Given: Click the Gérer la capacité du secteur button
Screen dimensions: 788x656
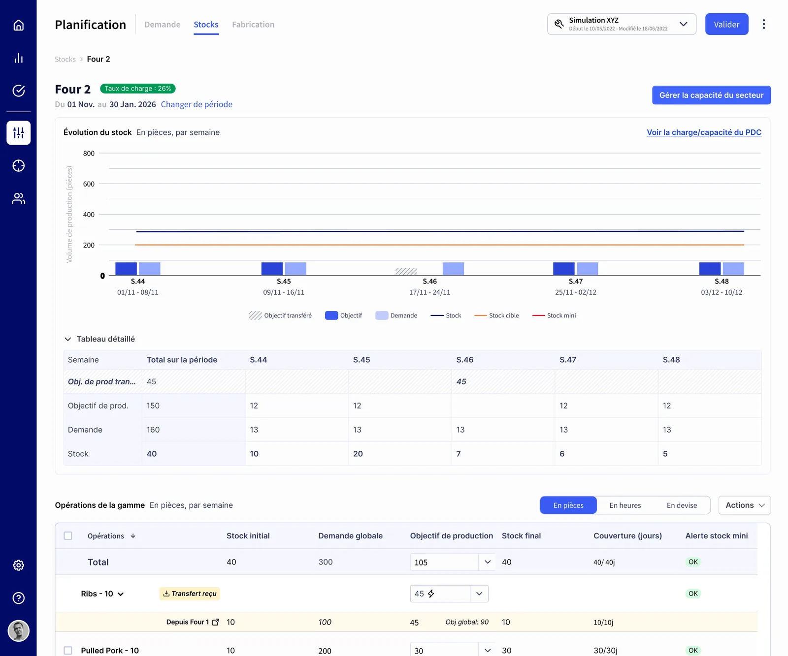Looking at the screenshot, I should coord(711,95).
